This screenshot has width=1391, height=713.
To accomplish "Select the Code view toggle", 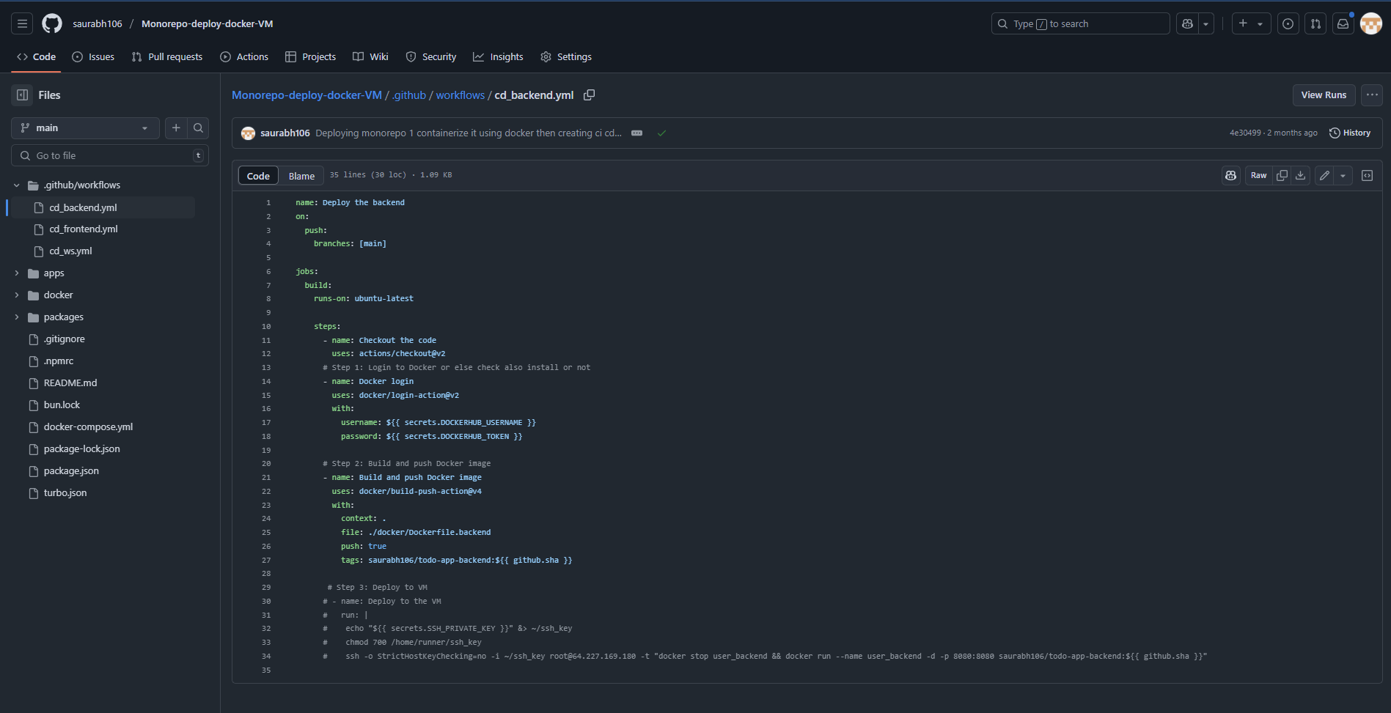I will coord(258,176).
